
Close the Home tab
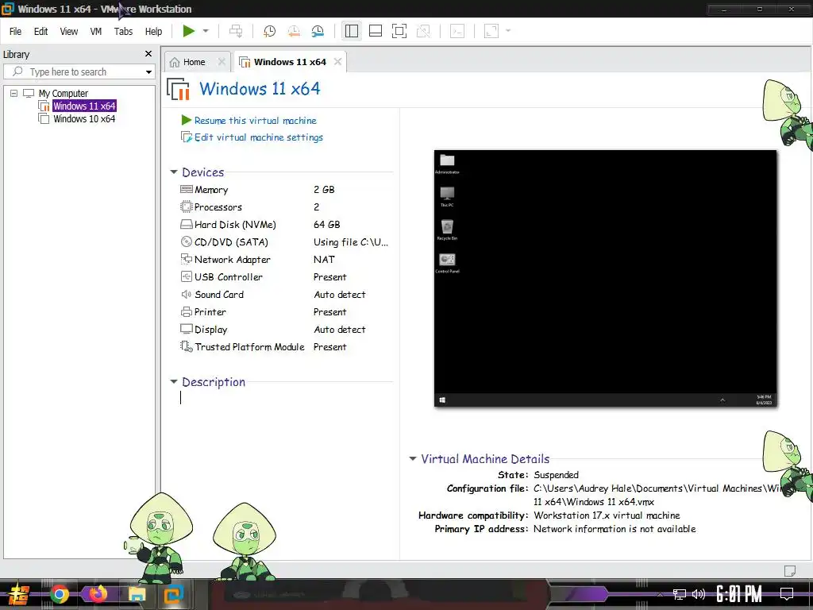(222, 62)
